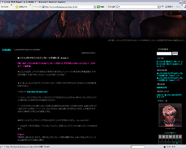This screenshot has height=149, width=186.
Task: Expand the Links toolbar chevron
Action: (182, 5)
